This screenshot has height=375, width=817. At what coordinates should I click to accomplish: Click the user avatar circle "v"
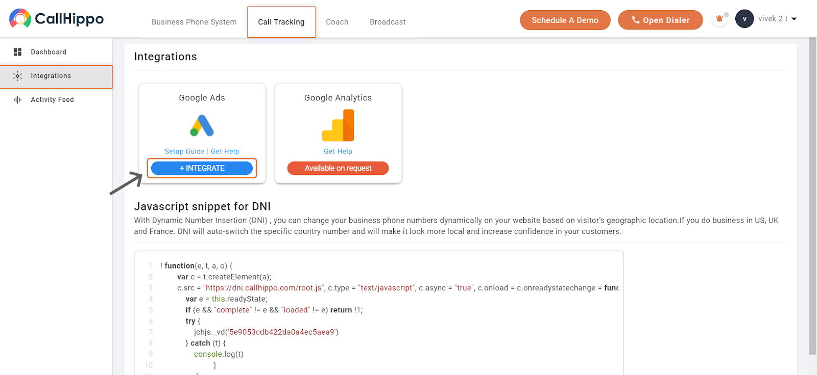(744, 19)
